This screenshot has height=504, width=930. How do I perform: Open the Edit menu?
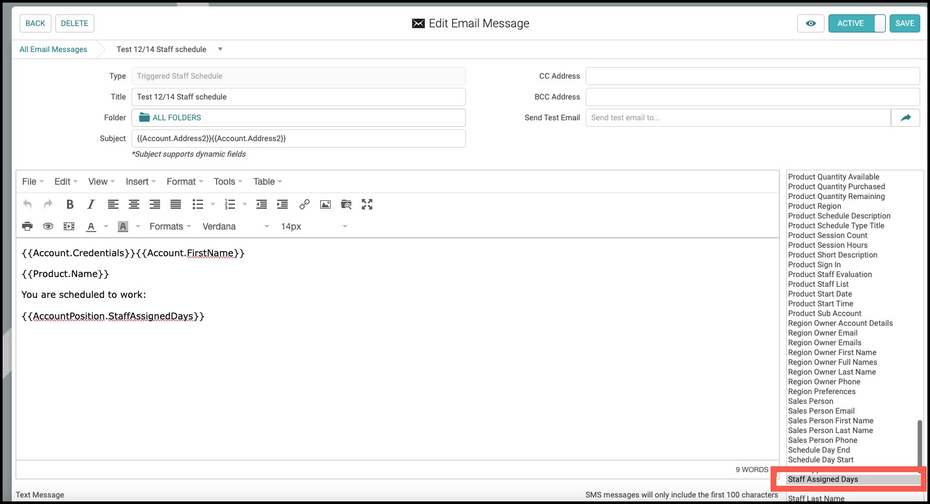point(66,181)
